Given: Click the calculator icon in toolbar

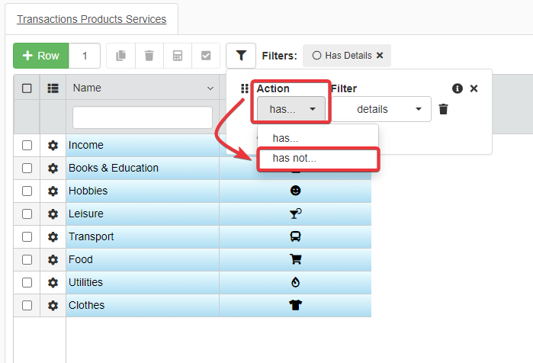Looking at the screenshot, I should (x=177, y=56).
